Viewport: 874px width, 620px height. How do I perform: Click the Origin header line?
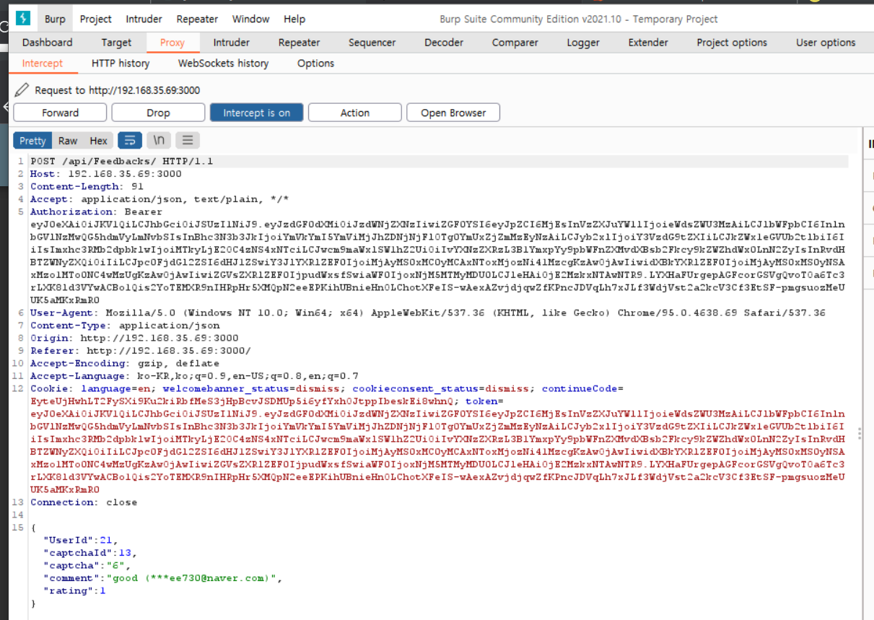[x=134, y=338]
